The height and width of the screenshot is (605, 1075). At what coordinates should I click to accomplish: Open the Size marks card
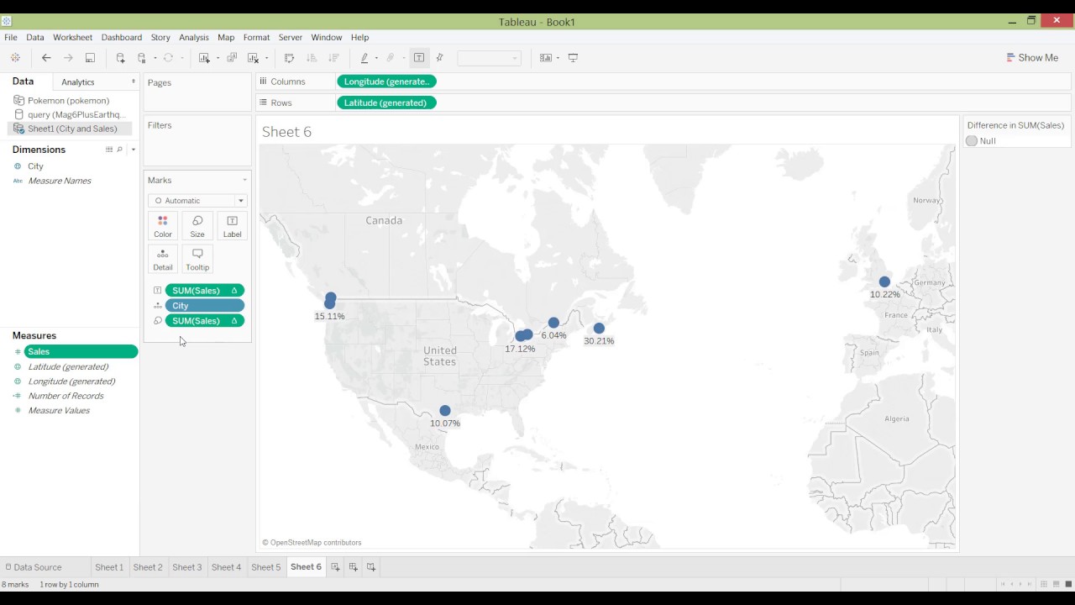pos(197,226)
